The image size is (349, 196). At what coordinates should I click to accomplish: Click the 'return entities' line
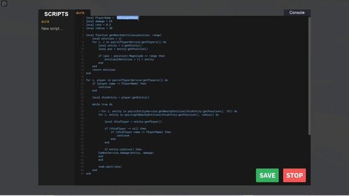[x=104, y=70]
